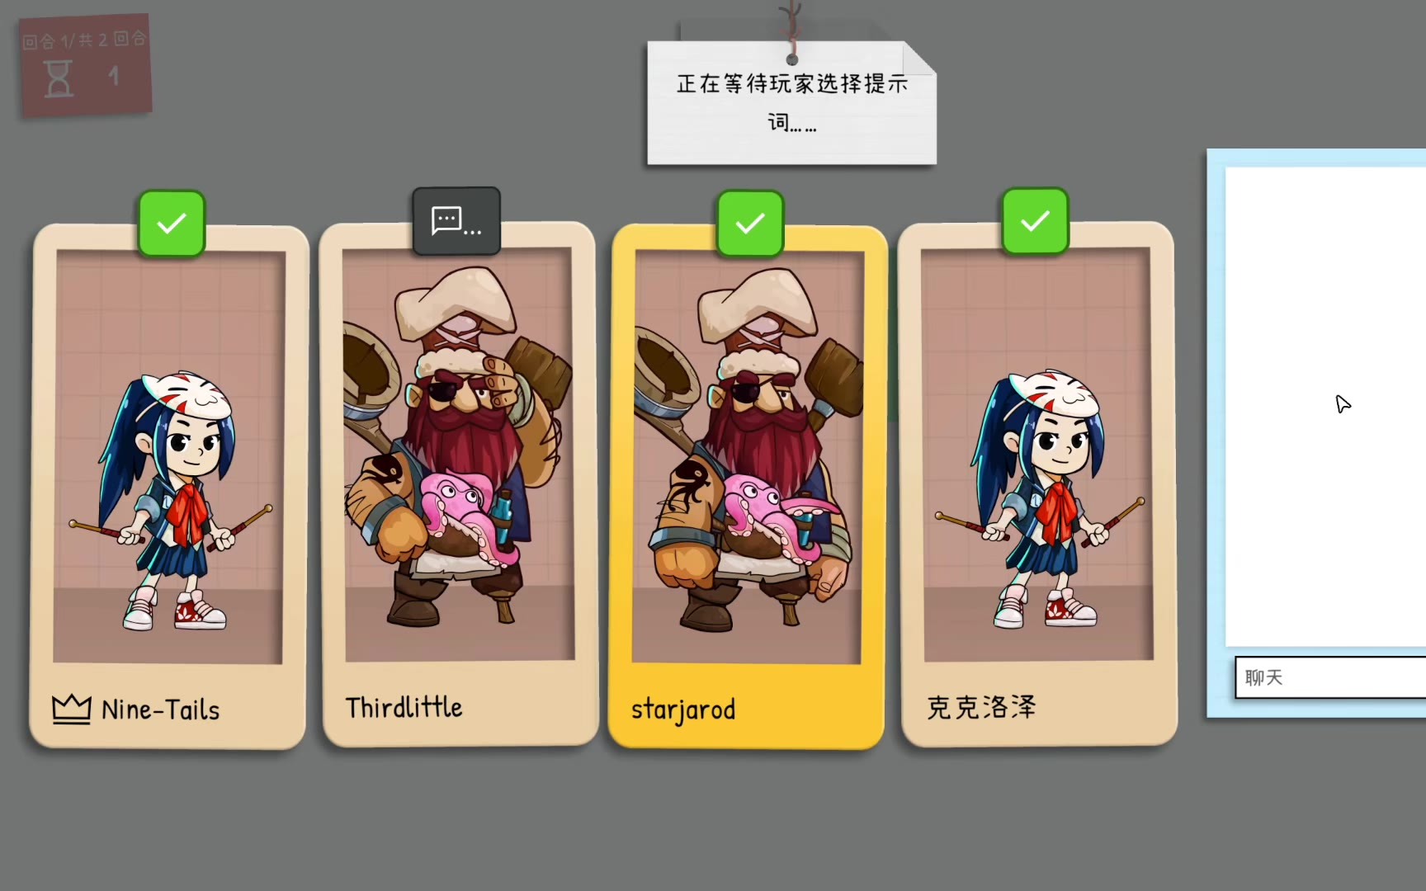Viewport: 1426px width, 891px height.
Task: Click the hourglass timer icon
Action: (58, 79)
